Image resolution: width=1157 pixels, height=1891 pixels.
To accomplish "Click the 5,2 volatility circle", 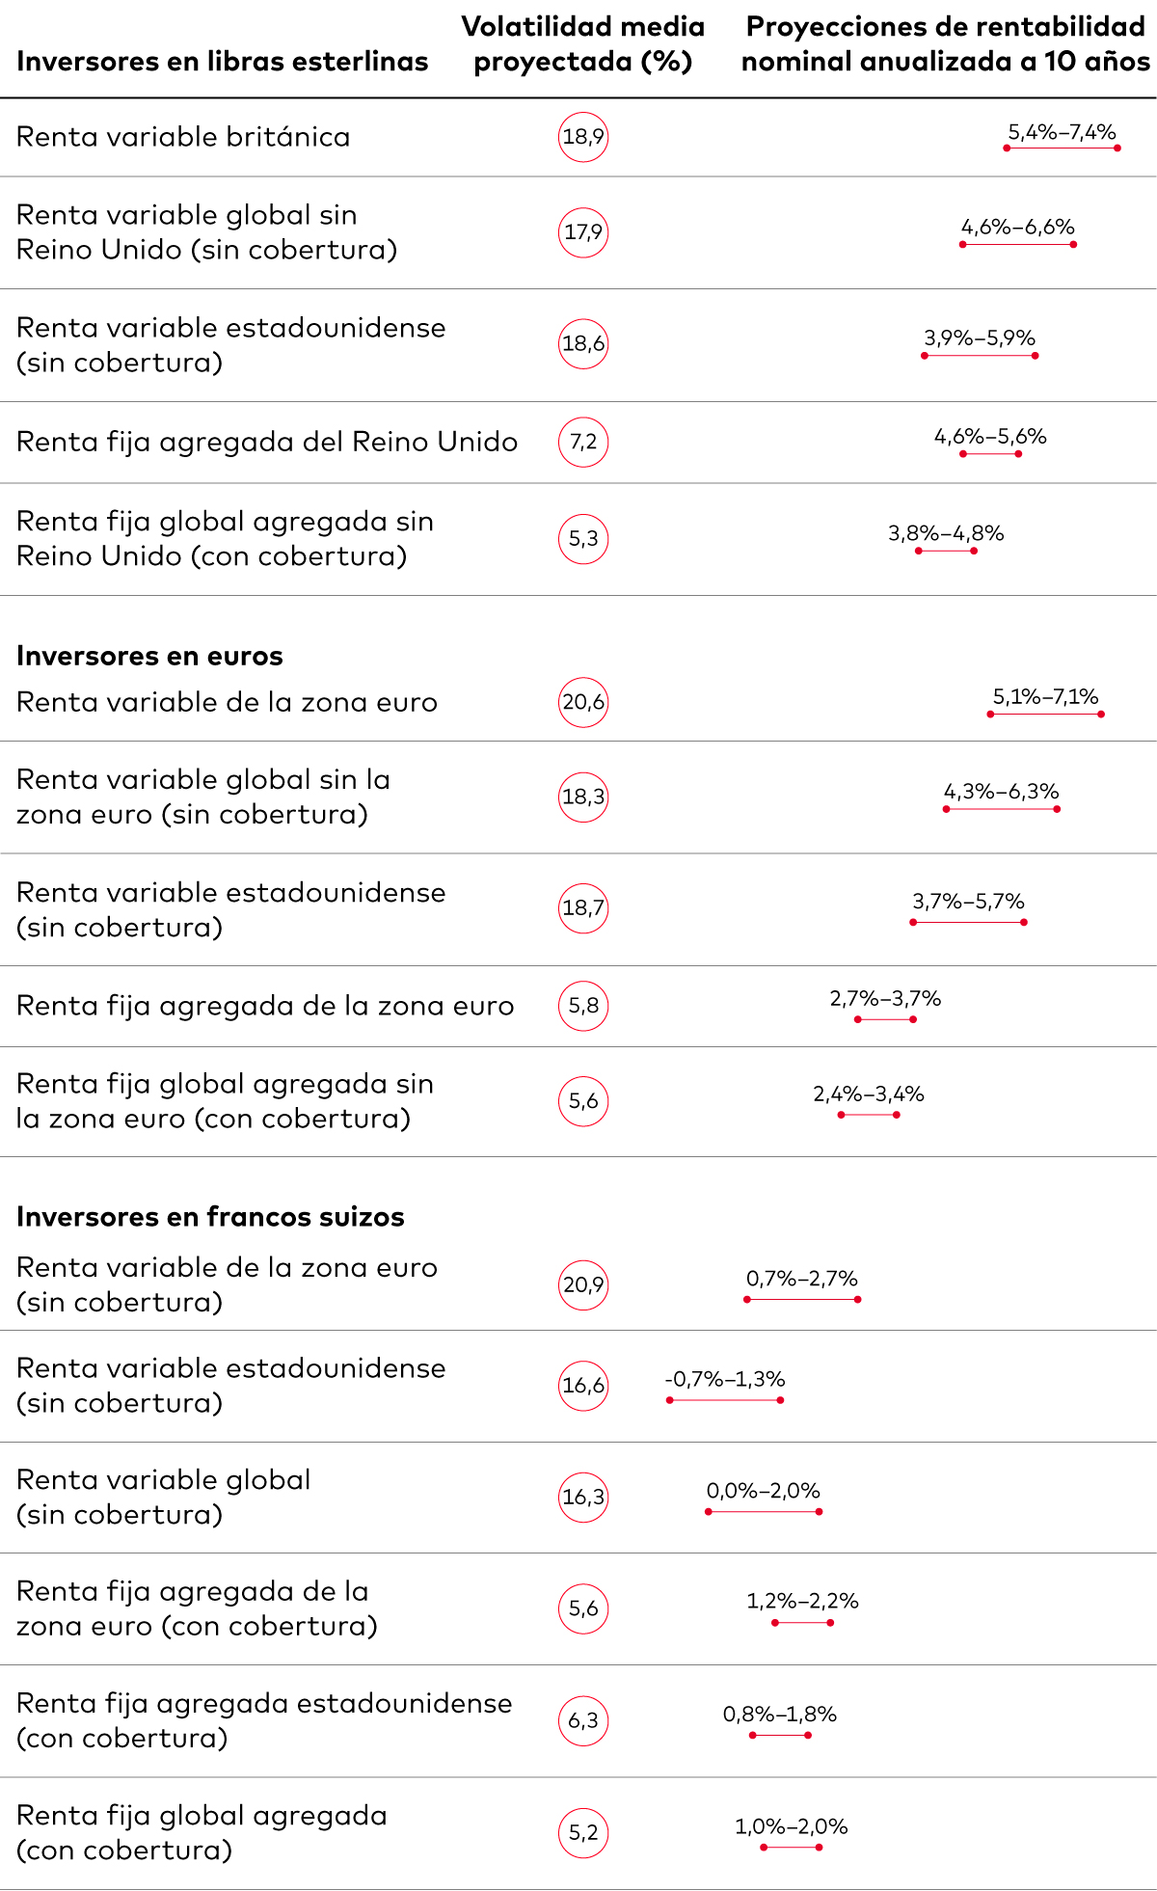I will point(583,1833).
